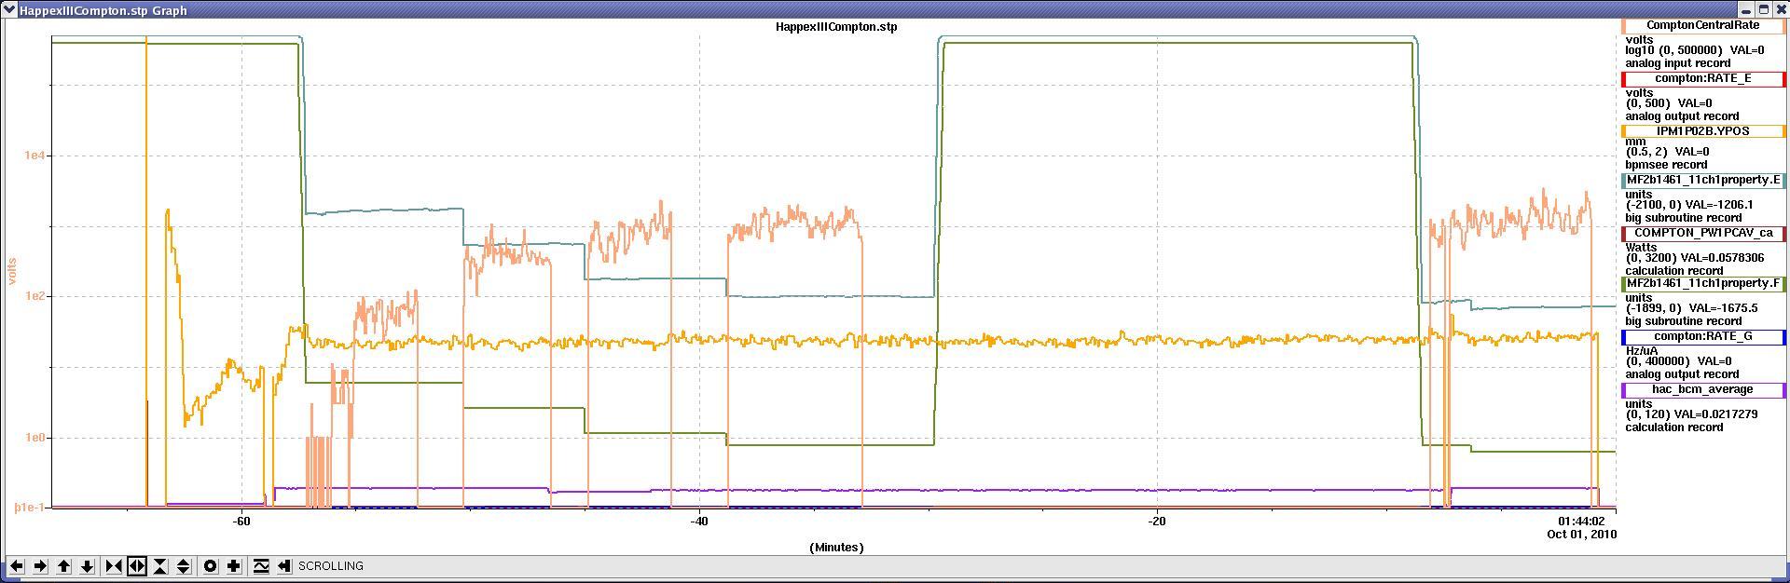1790x583 pixels.
Task: Expand the time axis horizontally
Action: click(137, 565)
